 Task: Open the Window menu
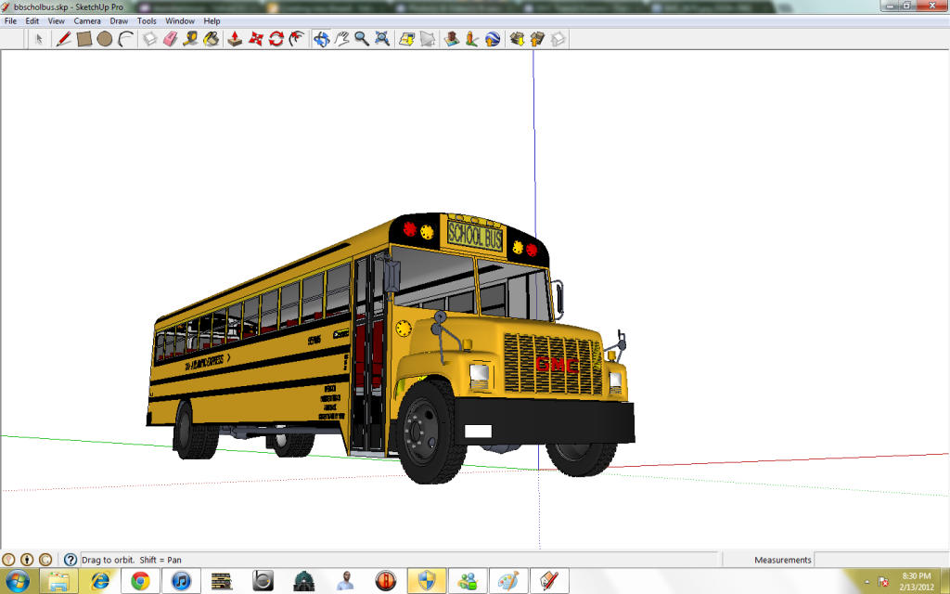coord(180,20)
